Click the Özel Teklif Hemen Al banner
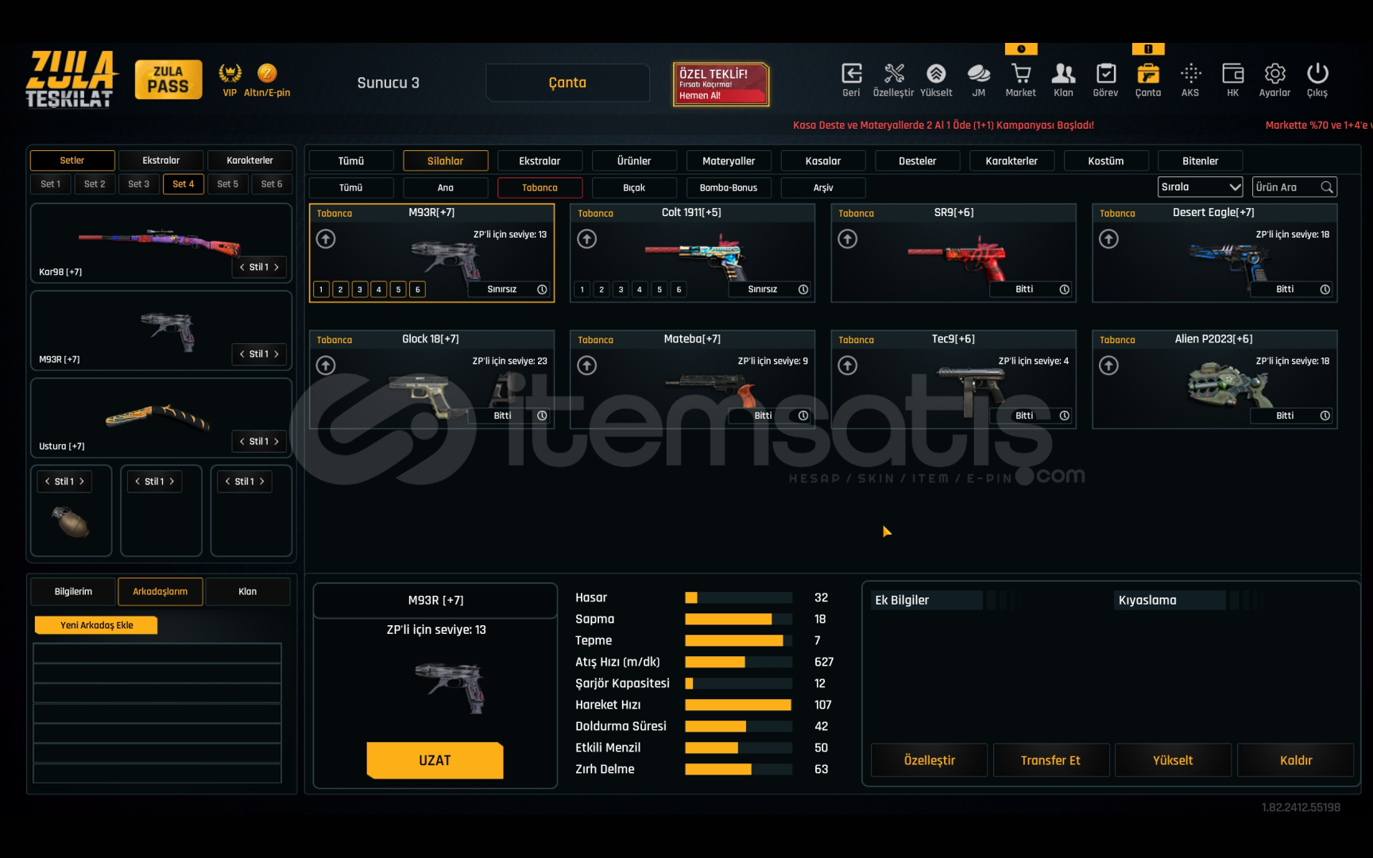1373x858 pixels. pyautogui.click(x=721, y=84)
